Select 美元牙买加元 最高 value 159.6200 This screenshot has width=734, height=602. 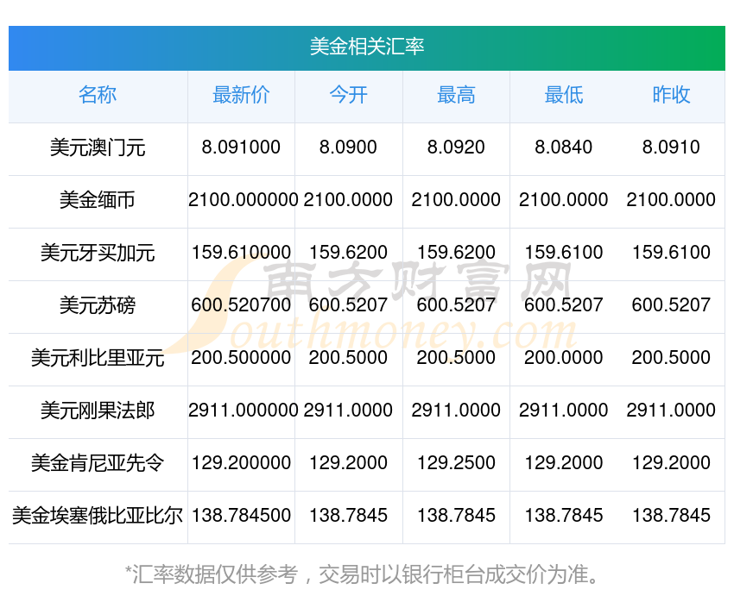click(x=456, y=253)
